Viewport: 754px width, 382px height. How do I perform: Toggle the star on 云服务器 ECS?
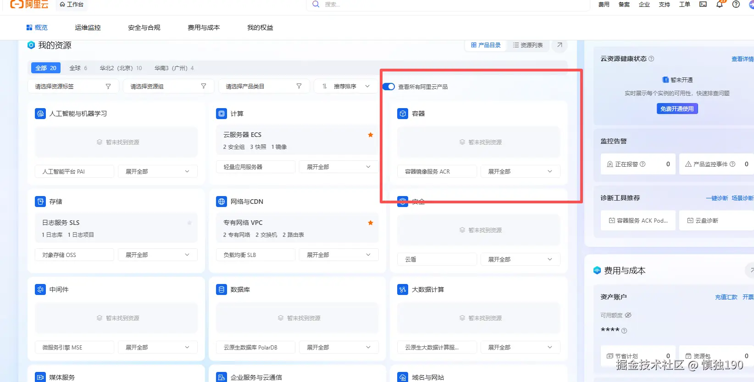click(371, 135)
